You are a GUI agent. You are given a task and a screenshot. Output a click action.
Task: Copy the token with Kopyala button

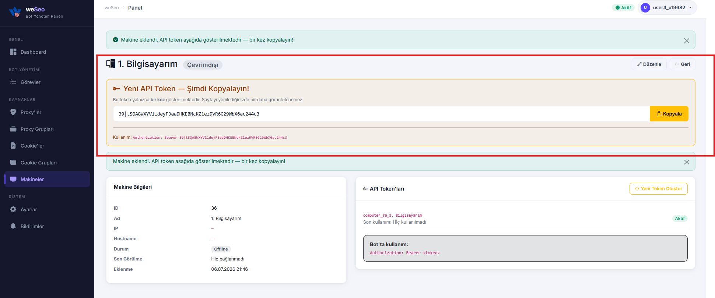tap(669, 114)
